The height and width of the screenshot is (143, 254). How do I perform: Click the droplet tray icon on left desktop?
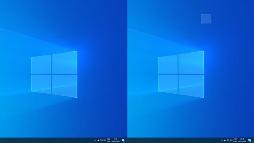[98, 140]
